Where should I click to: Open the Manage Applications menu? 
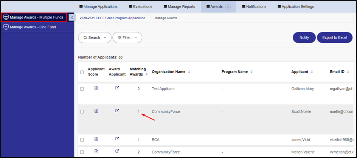[x=98, y=6]
